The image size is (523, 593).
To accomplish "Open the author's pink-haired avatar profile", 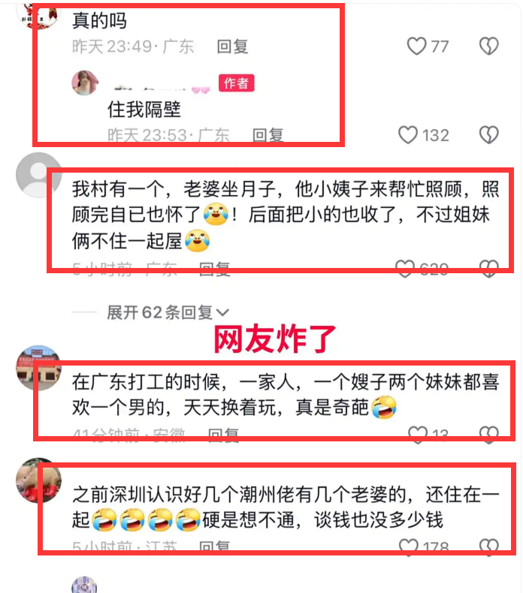I will [x=85, y=83].
